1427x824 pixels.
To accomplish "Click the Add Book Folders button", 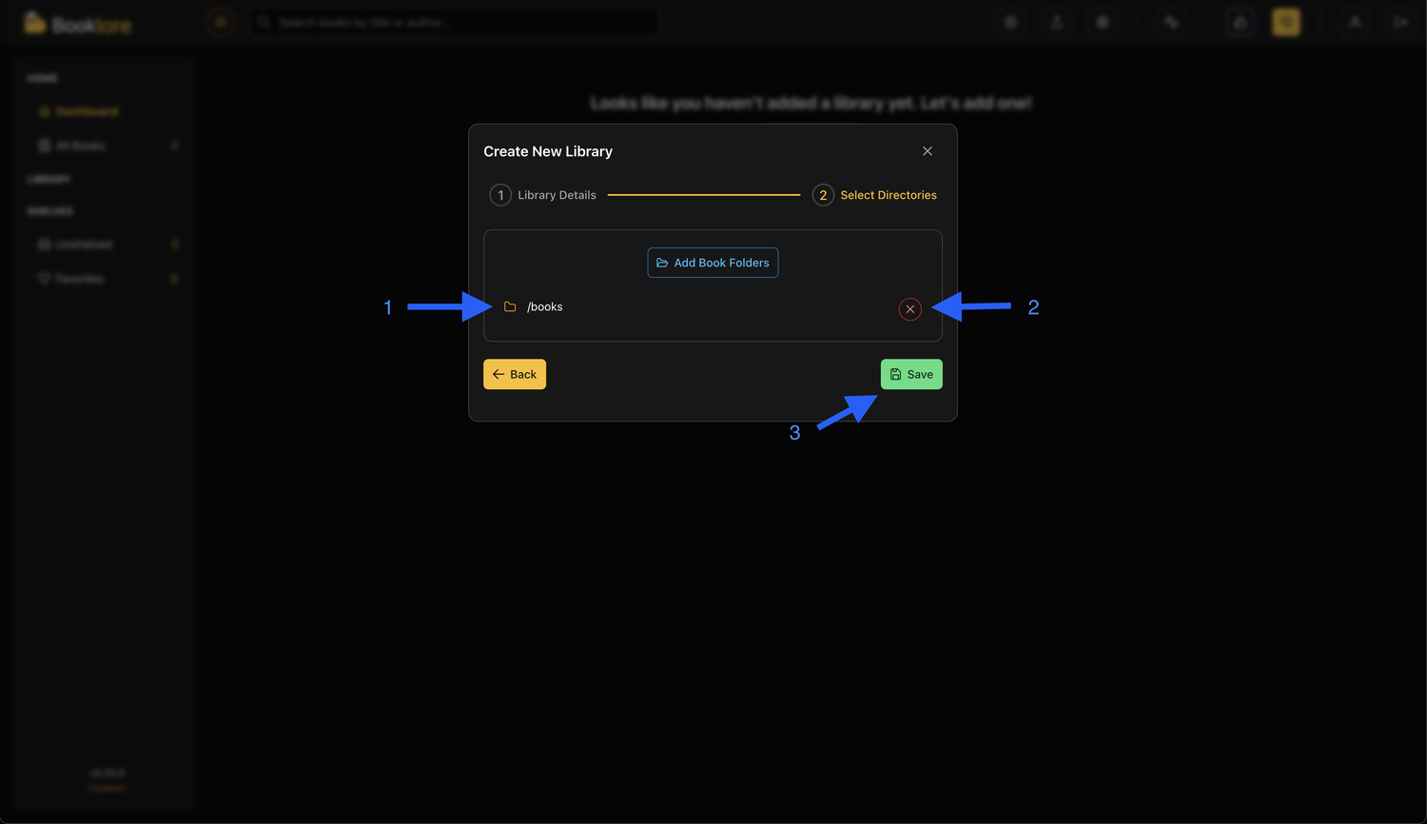I will tap(713, 263).
